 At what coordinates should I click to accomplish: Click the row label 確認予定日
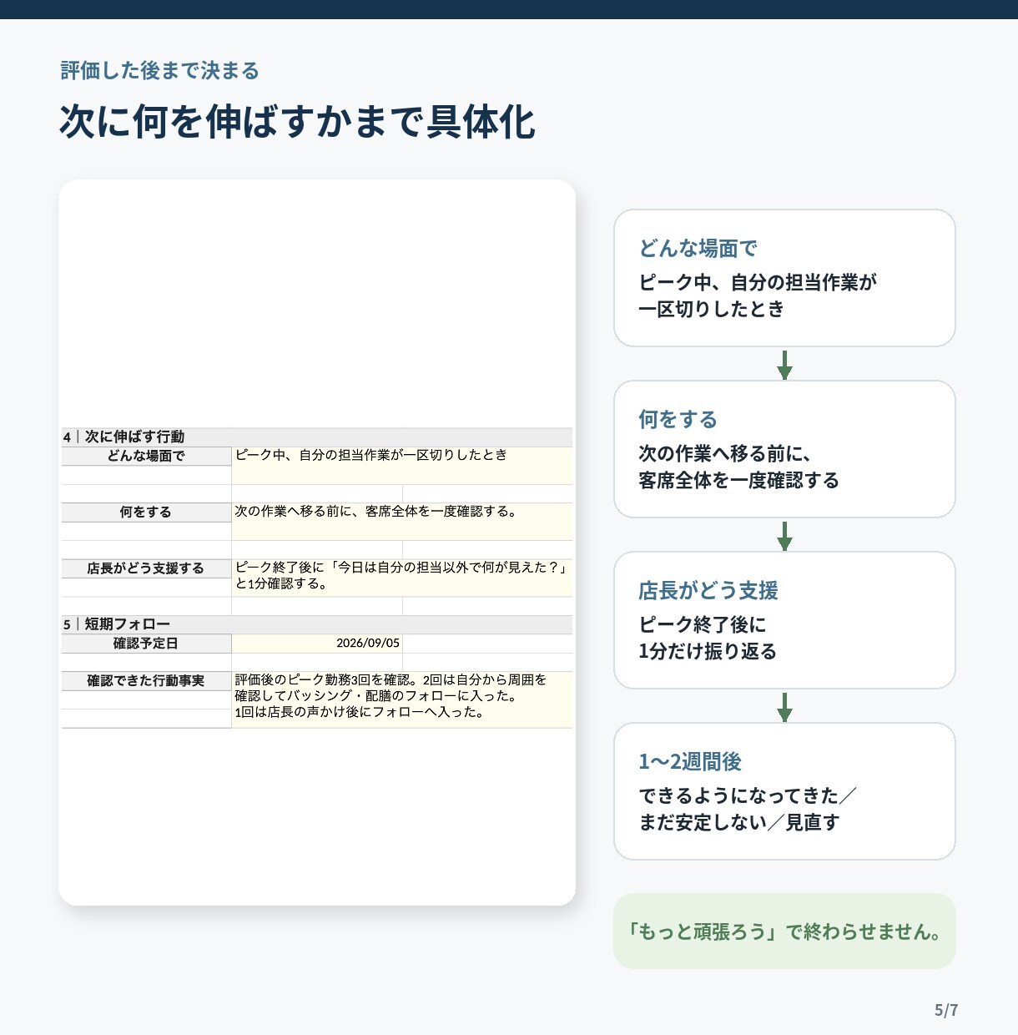[x=146, y=643]
